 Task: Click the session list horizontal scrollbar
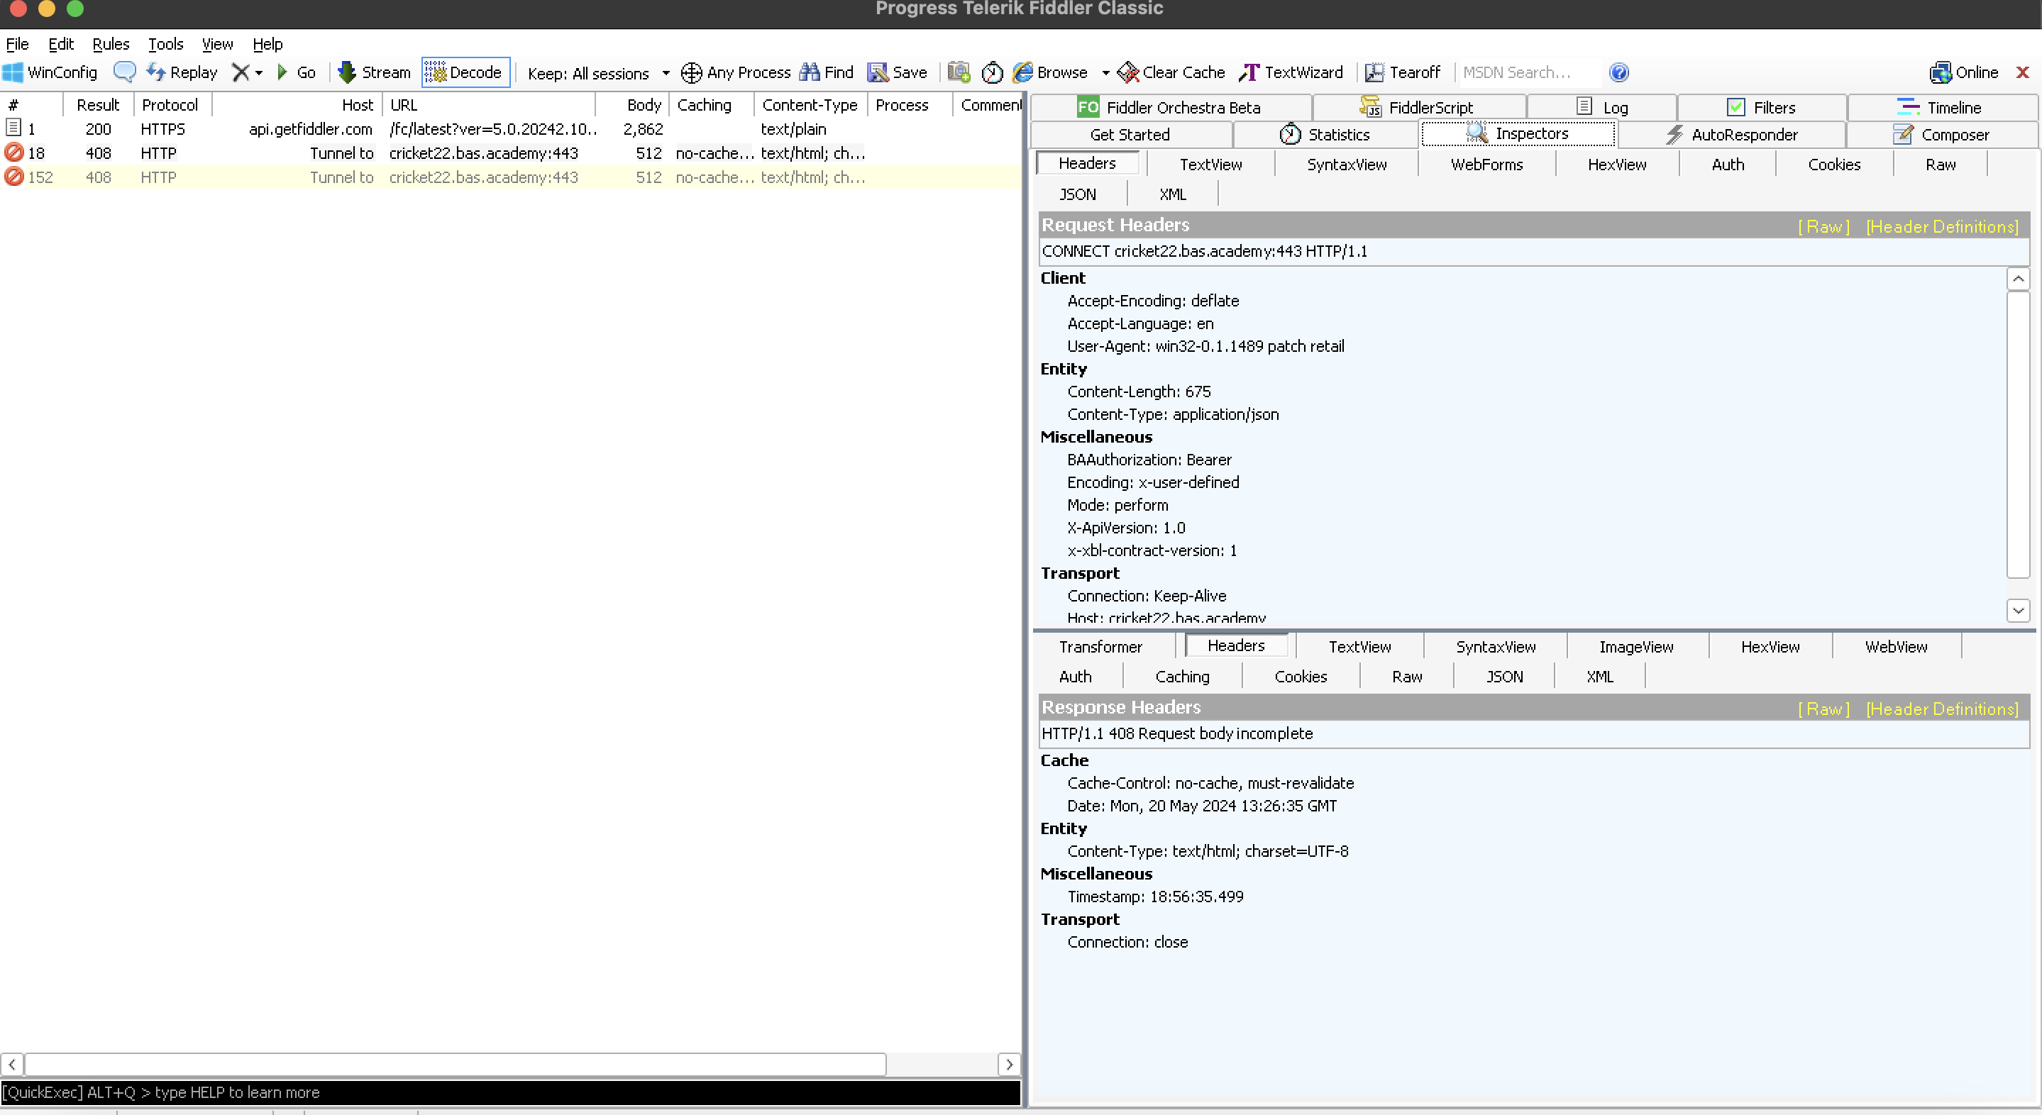click(x=455, y=1064)
